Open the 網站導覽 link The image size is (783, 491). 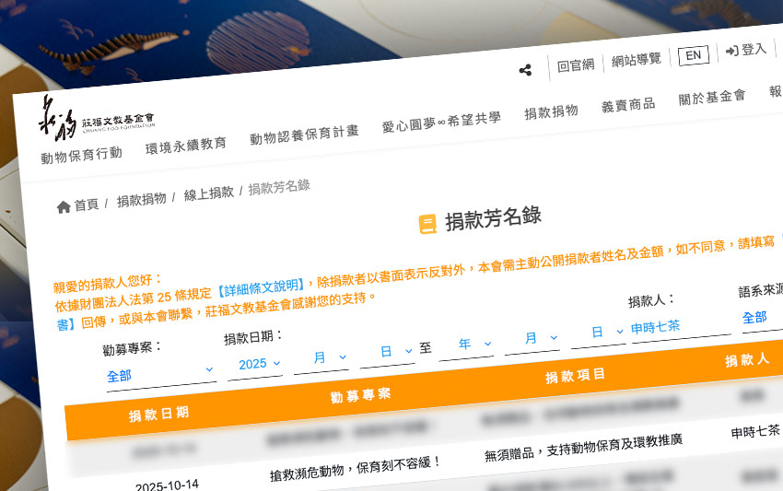pyautogui.click(x=637, y=60)
